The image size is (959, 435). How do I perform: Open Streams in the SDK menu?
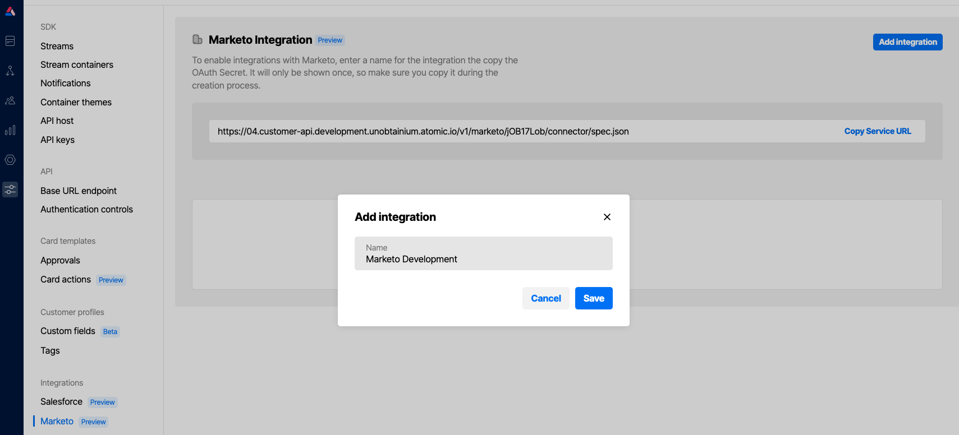click(x=57, y=46)
